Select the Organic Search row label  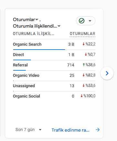click(27, 44)
